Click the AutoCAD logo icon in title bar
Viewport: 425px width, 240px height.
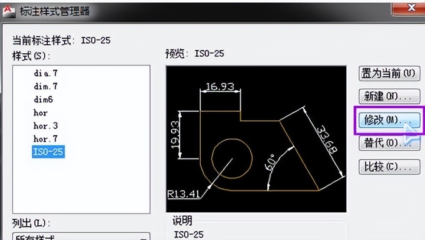[x=9, y=11]
